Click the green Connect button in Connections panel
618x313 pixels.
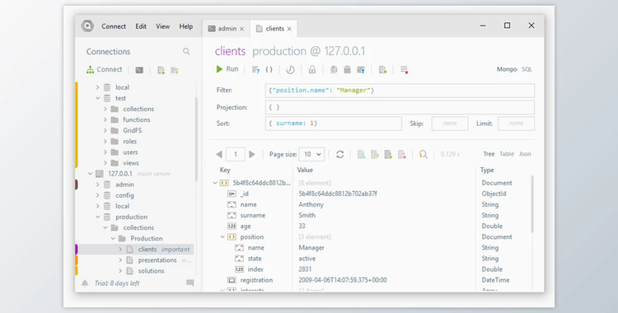pos(105,70)
